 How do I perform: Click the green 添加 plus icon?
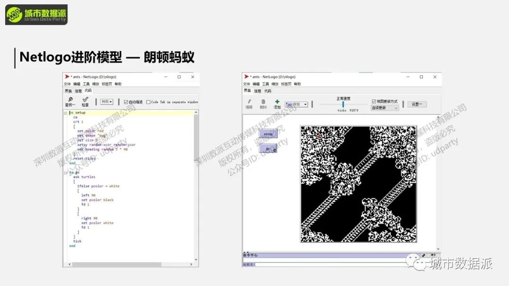277,102
